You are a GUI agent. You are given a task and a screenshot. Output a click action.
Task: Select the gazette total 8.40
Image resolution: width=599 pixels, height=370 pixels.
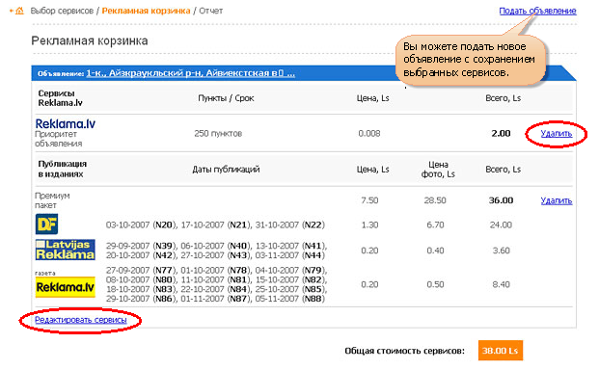(x=501, y=284)
